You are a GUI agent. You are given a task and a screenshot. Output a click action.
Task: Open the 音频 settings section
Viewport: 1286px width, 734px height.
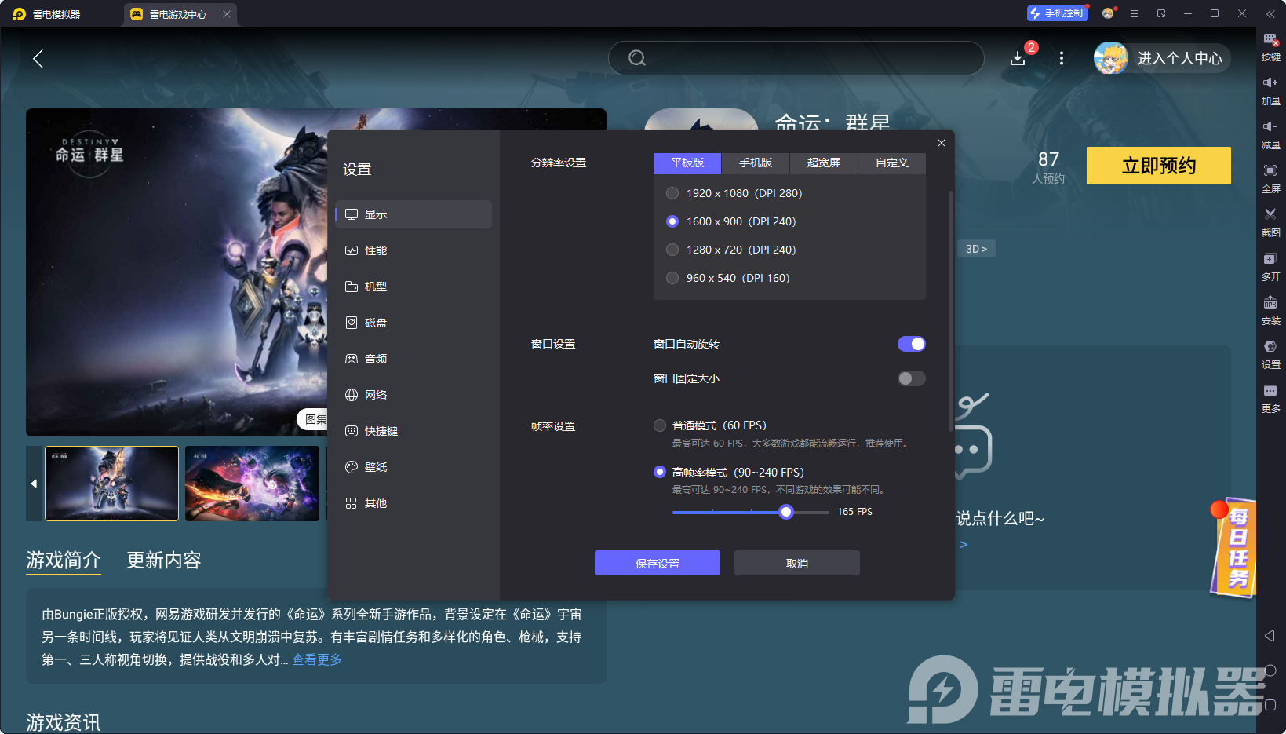pos(374,358)
